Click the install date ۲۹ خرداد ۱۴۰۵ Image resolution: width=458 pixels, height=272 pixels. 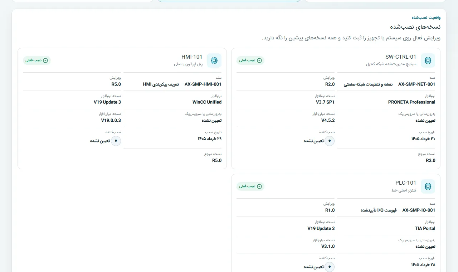tap(210, 139)
